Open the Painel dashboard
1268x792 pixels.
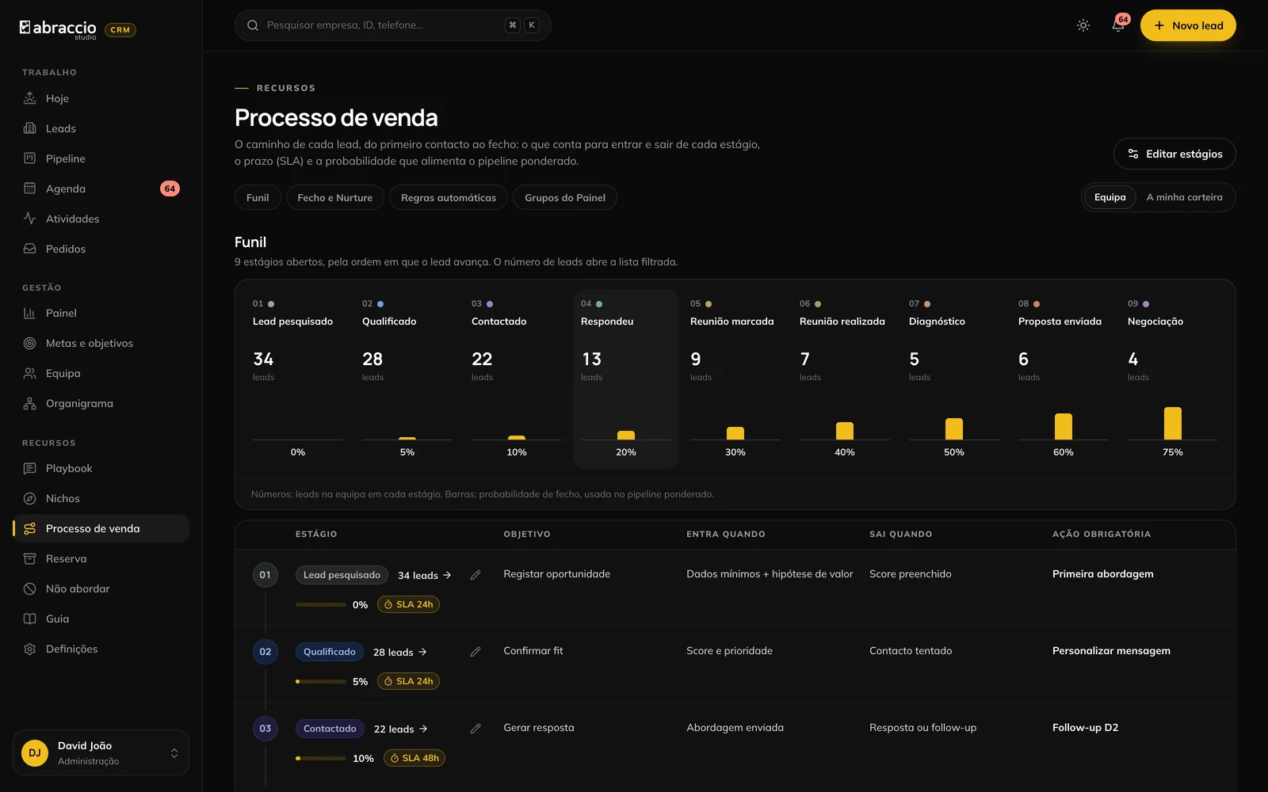[101, 313]
